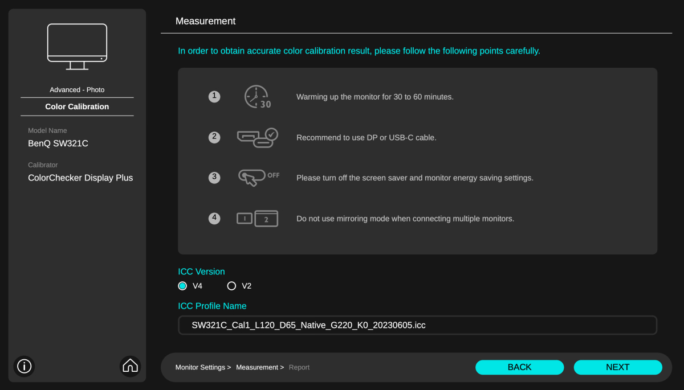The width and height of the screenshot is (684, 390).
Task: Select the currently filled V4 radio control
Action: point(182,286)
